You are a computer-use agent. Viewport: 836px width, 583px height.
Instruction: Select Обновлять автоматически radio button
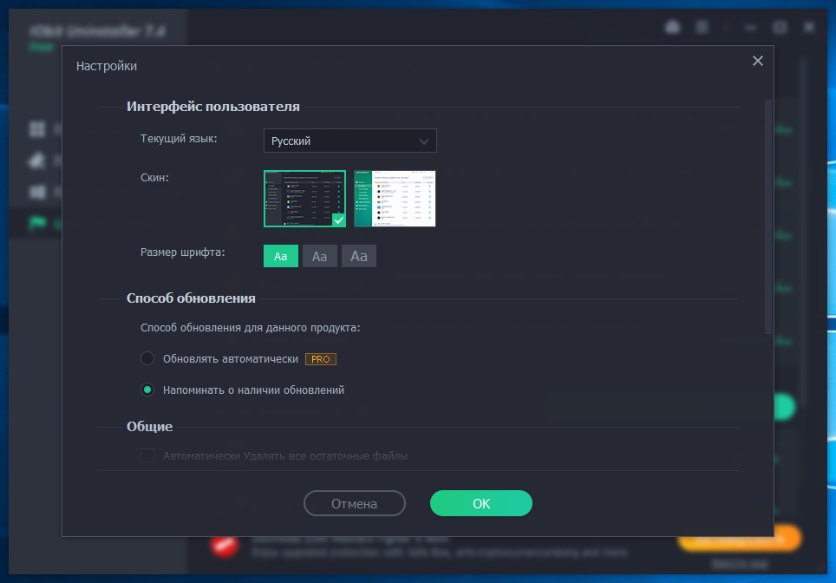pyautogui.click(x=147, y=358)
